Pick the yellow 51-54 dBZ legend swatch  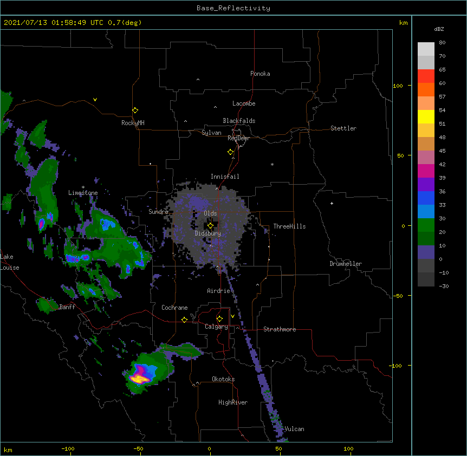pos(426,116)
